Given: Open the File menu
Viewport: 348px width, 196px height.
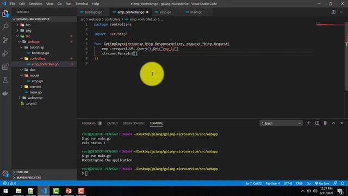Looking at the screenshot, I should click(x=13, y=4).
